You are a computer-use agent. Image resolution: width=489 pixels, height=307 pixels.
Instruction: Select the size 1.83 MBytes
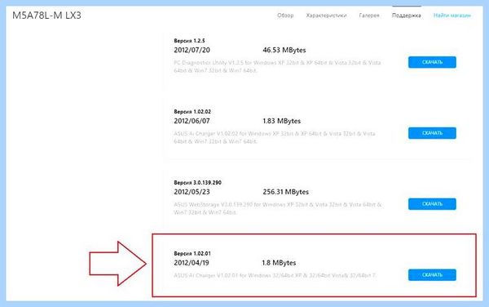[282, 121]
